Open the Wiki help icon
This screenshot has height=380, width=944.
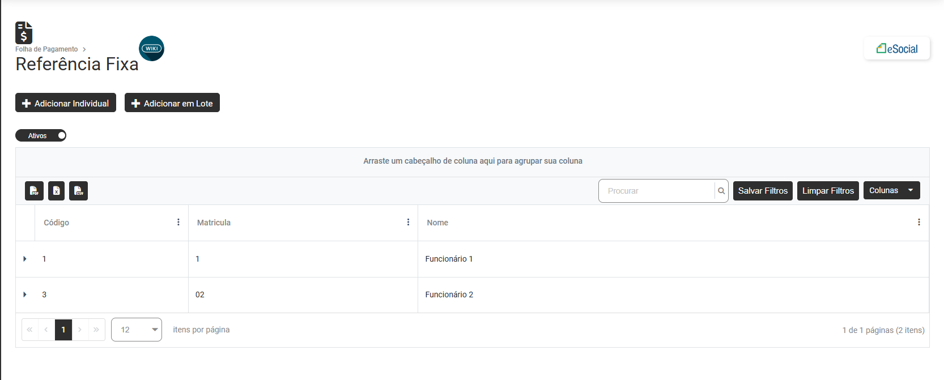[151, 49]
